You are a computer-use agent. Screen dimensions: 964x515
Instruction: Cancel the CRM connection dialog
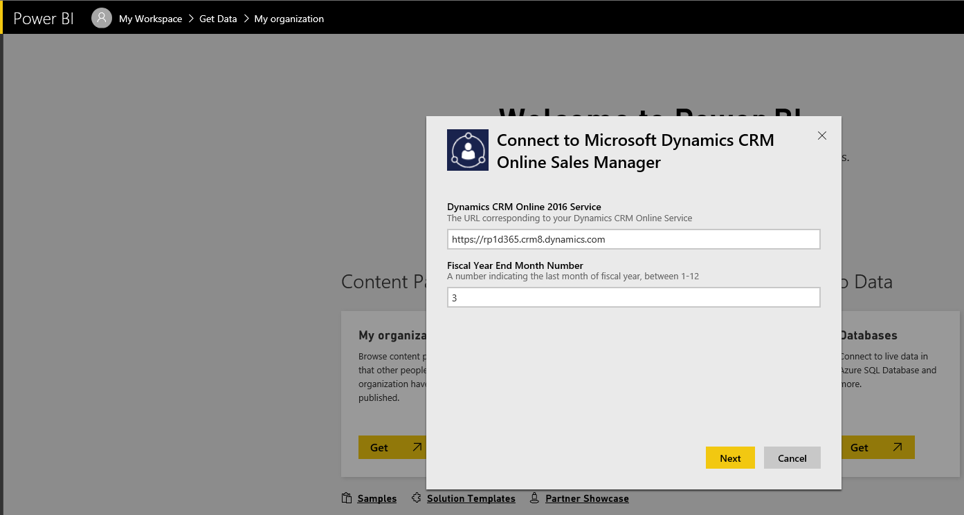[792, 458]
